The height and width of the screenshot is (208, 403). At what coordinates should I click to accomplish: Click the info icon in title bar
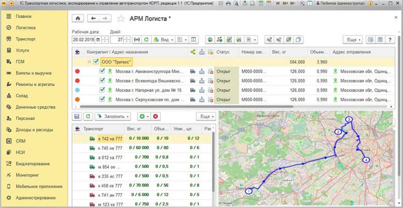coord(370,4)
